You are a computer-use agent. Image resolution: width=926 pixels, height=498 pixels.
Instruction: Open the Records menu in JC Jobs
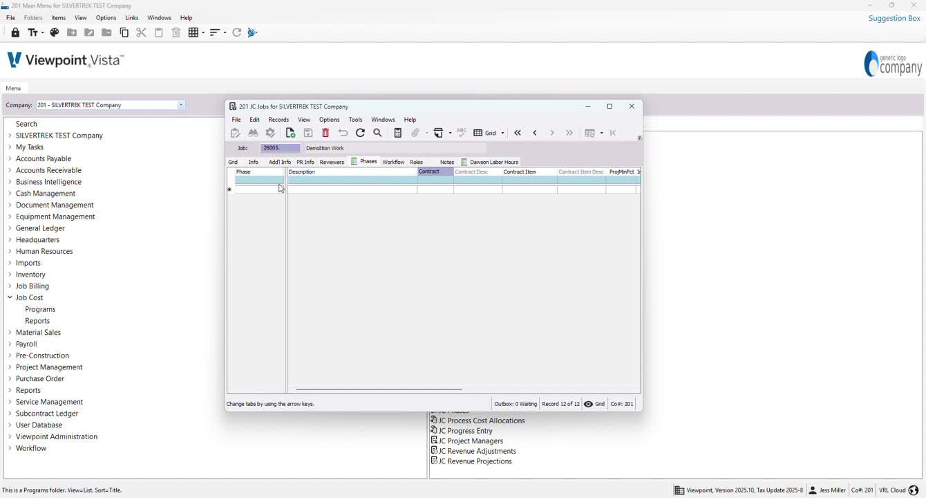pos(278,120)
